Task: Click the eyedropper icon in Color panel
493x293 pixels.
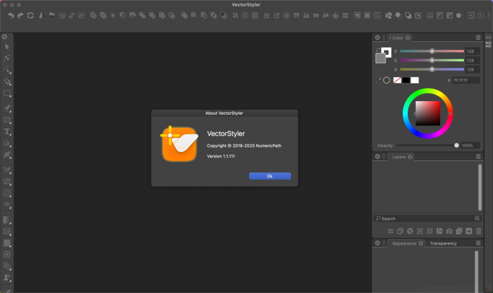Action: pyautogui.click(x=378, y=80)
